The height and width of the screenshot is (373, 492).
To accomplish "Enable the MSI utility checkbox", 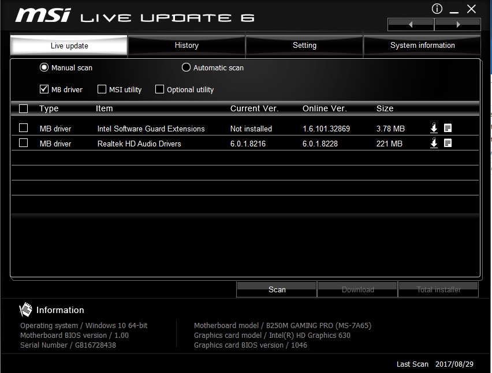I will click(102, 89).
